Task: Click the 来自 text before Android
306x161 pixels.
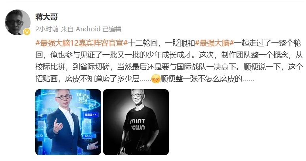Action: coord(67,29)
